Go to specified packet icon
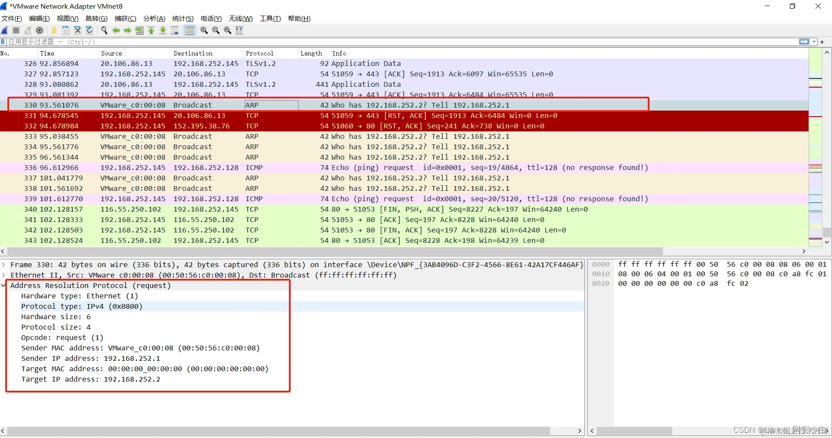 (139, 30)
